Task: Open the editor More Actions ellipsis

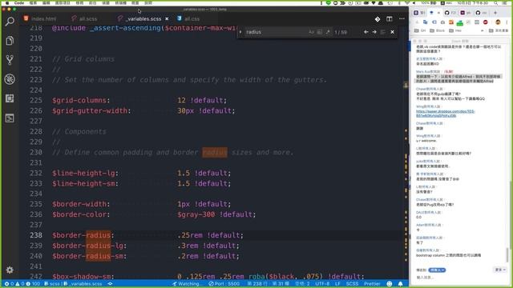Action: click(402, 19)
